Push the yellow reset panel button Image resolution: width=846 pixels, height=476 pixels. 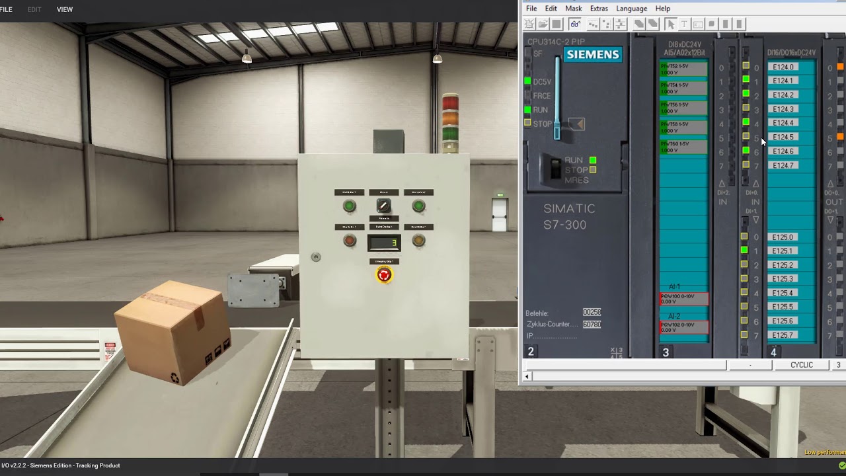click(418, 241)
